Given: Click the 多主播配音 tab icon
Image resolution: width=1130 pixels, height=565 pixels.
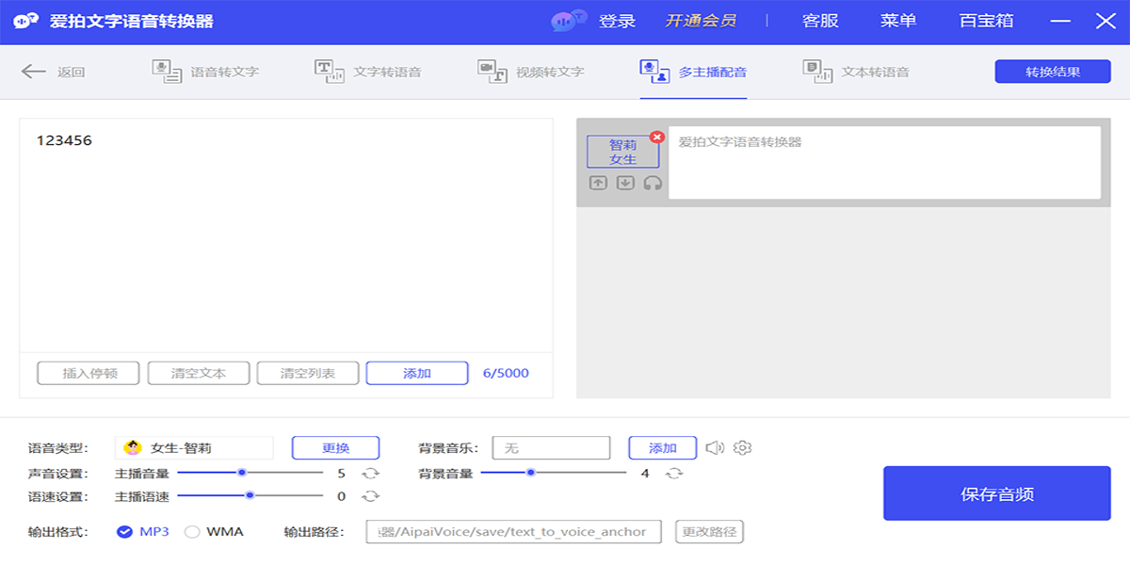Looking at the screenshot, I should [654, 72].
